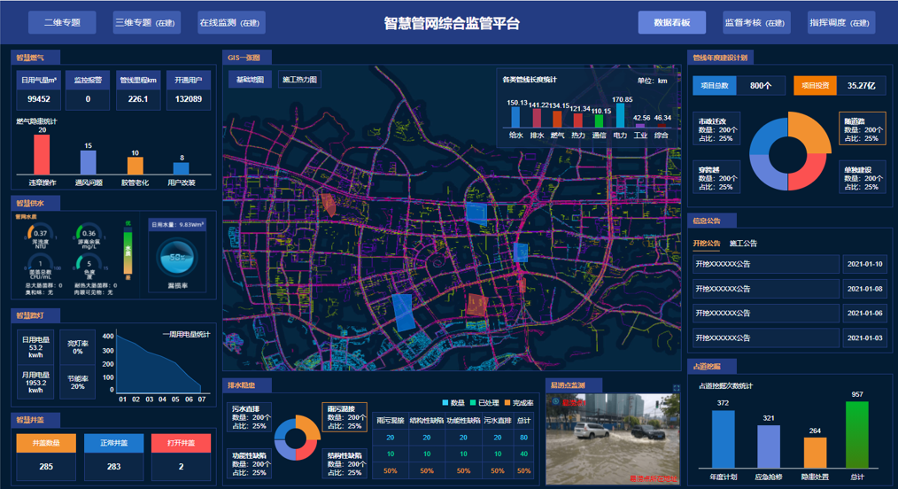The height and width of the screenshot is (489, 898).
Task: Click the red 违章操作 bar in gas chart
Action: [x=42, y=154]
